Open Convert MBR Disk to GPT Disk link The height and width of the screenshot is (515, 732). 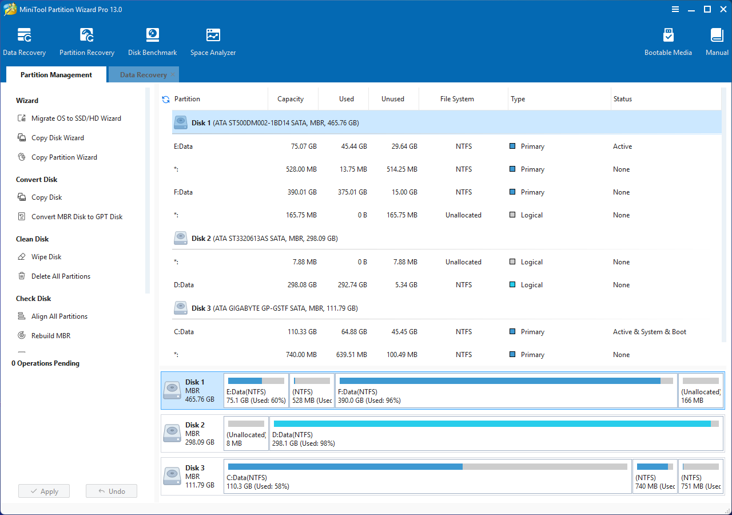pos(77,217)
